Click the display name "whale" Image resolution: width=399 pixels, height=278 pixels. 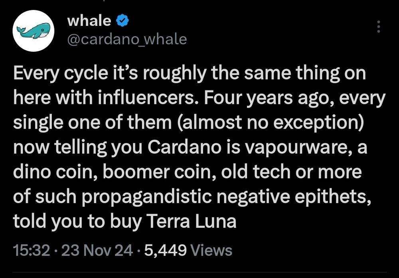(x=89, y=21)
